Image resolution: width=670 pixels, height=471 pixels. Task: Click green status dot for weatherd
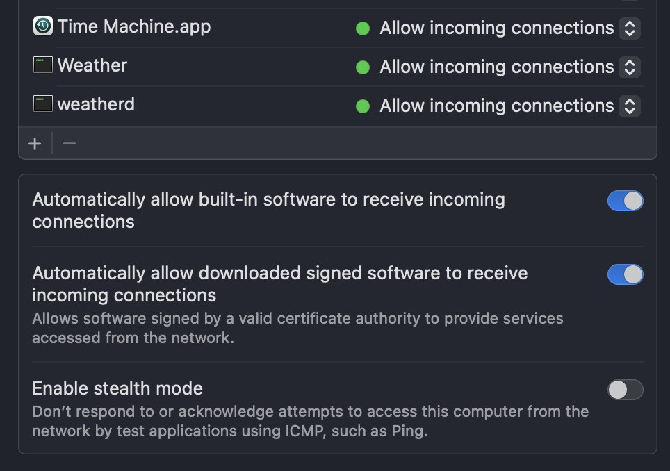pos(363,106)
